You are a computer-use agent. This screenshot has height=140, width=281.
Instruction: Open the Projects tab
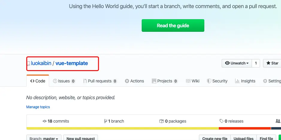pyautogui.click(x=165, y=81)
